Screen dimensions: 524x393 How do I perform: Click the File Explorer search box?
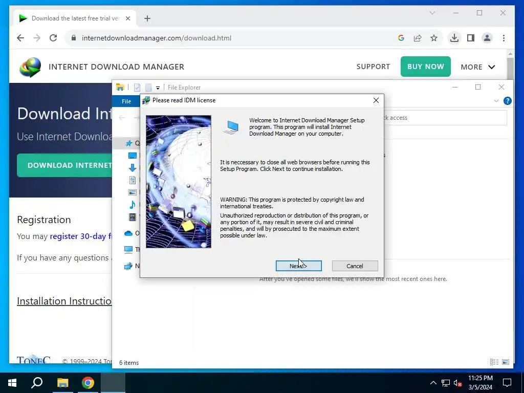tap(445, 118)
